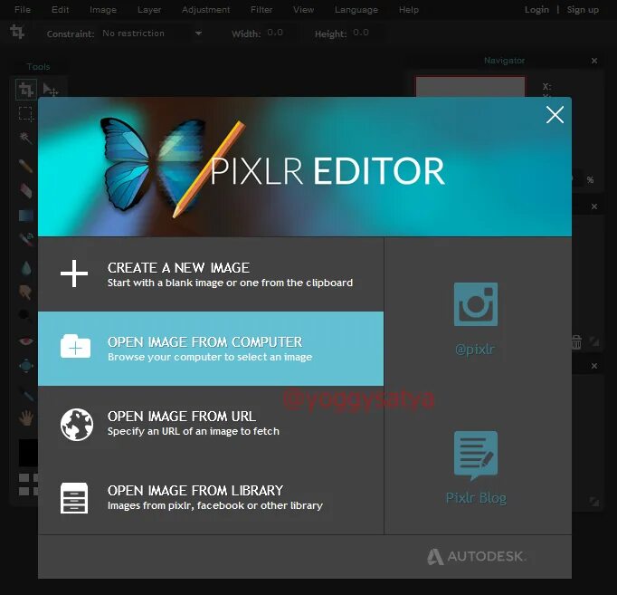This screenshot has height=595, width=617.
Task: Click the black foreground color swatch
Action: [28, 453]
